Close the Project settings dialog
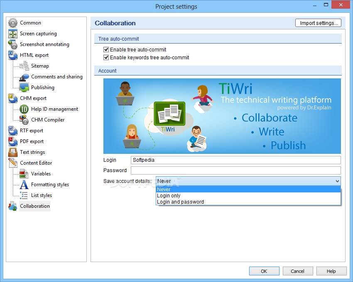Viewport: 353px width, 282px height. [x=341, y=5]
